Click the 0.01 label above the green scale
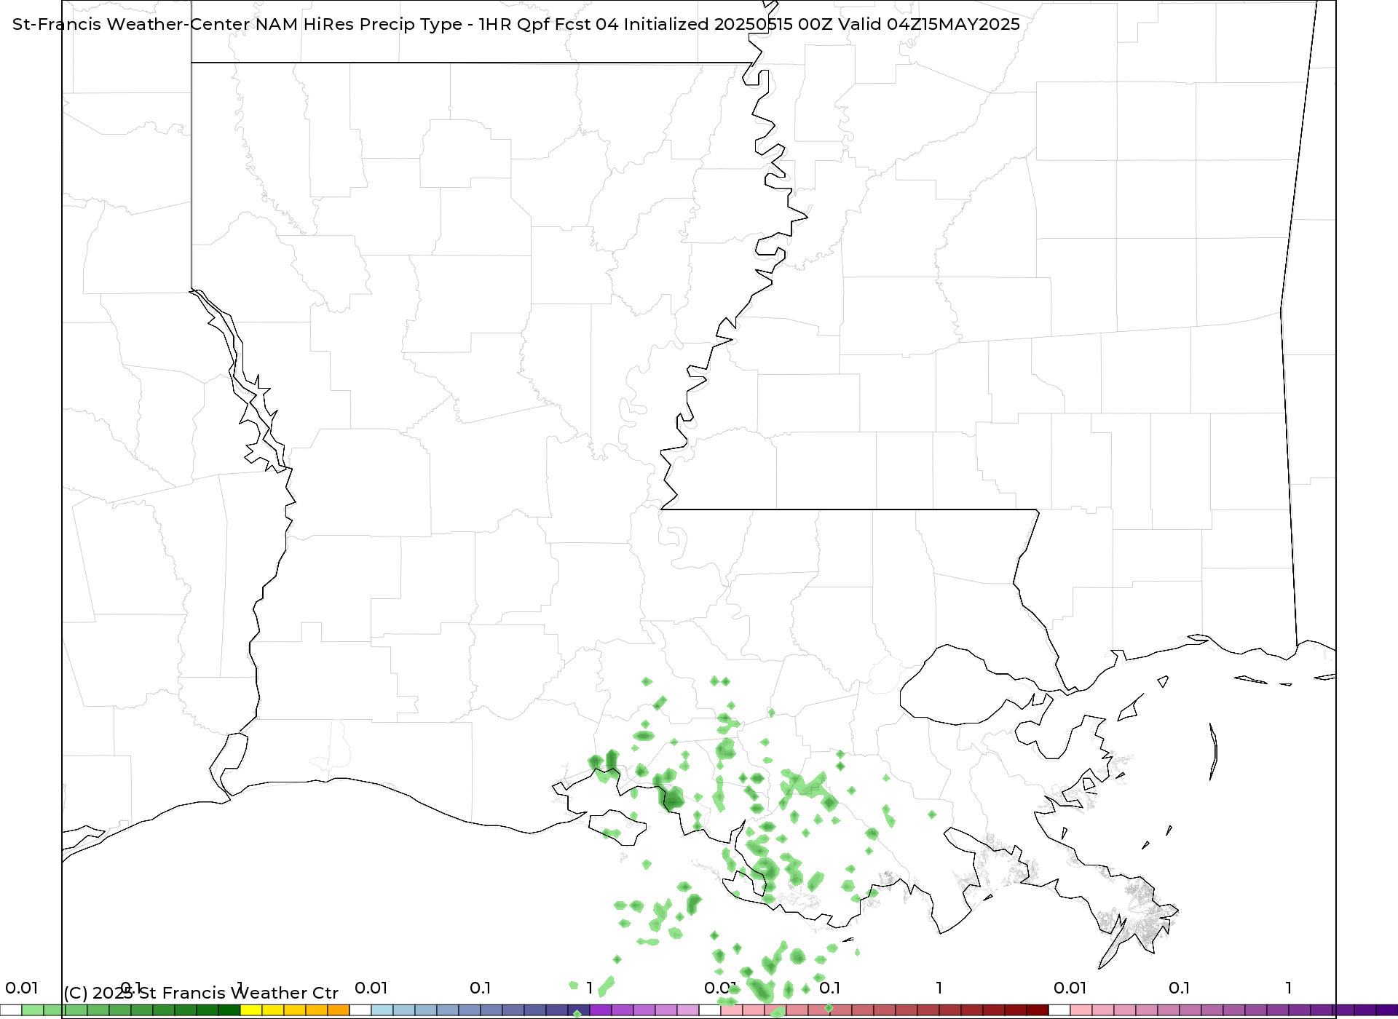This screenshot has height=1019, width=1398. tap(21, 988)
